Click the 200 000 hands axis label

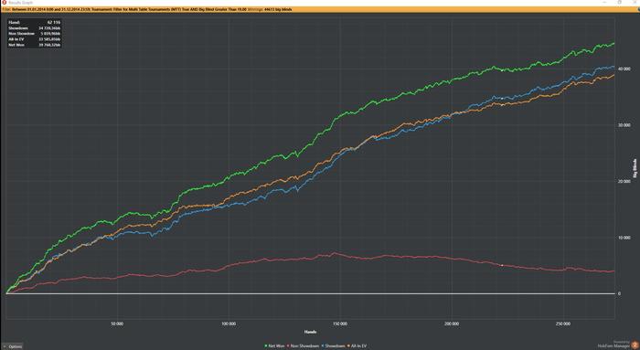[x=452, y=323]
